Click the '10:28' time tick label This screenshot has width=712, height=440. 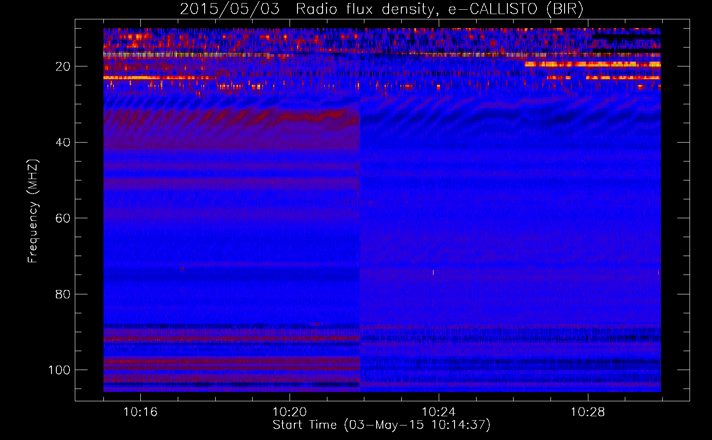click(588, 412)
